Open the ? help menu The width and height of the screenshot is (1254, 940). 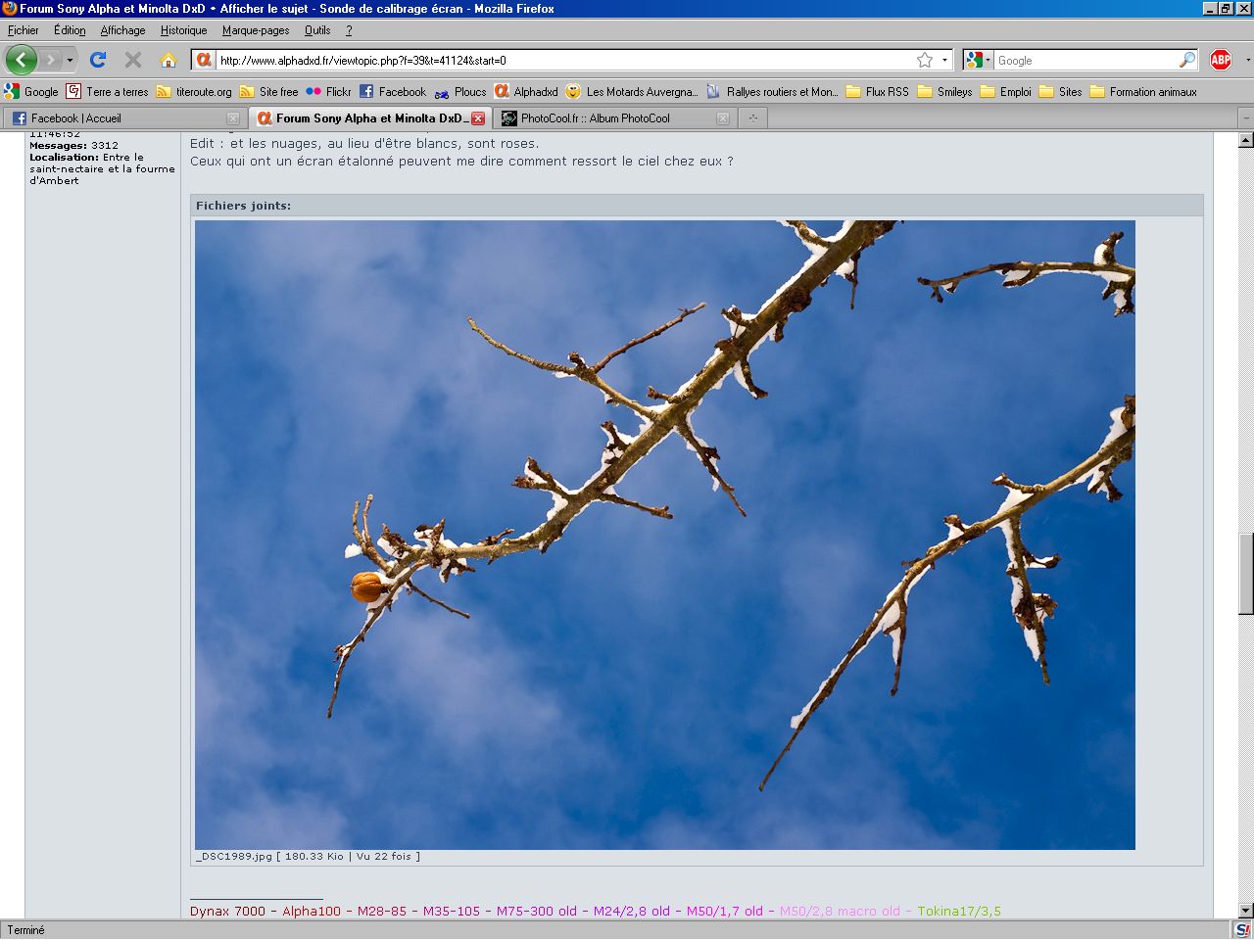(x=349, y=30)
